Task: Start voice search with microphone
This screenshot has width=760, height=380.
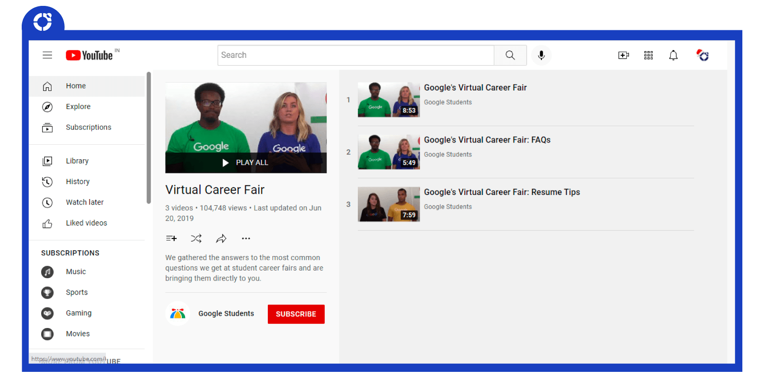Action: 541,55
